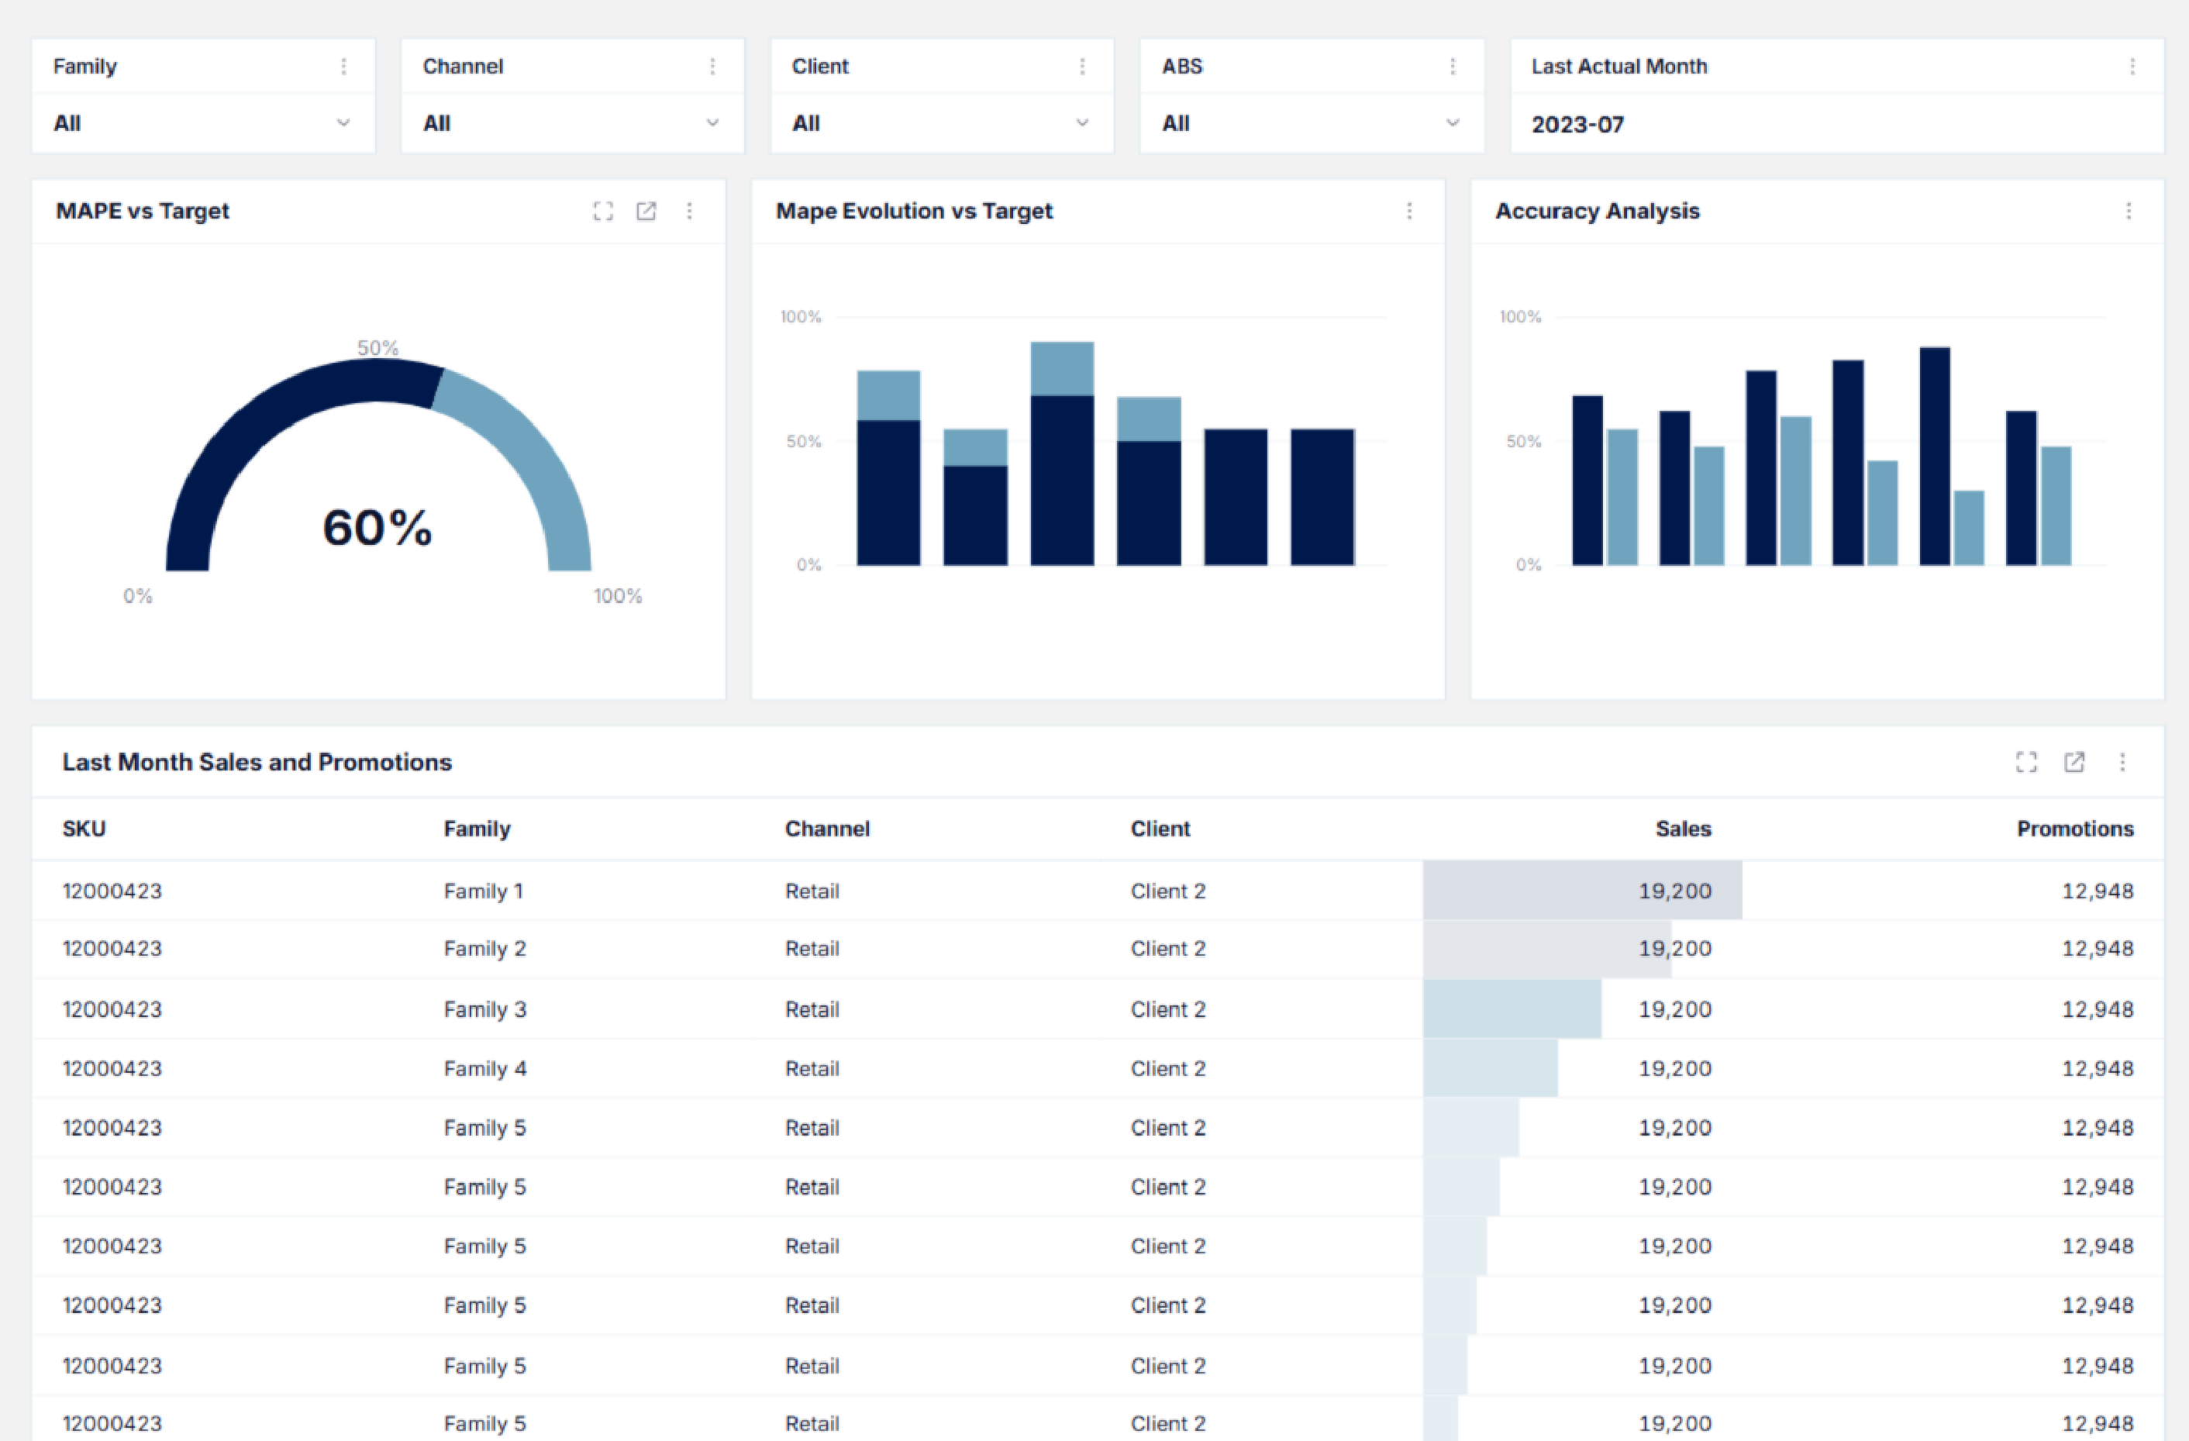
Task: Select the Family 1 cell
Action: (483, 891)
